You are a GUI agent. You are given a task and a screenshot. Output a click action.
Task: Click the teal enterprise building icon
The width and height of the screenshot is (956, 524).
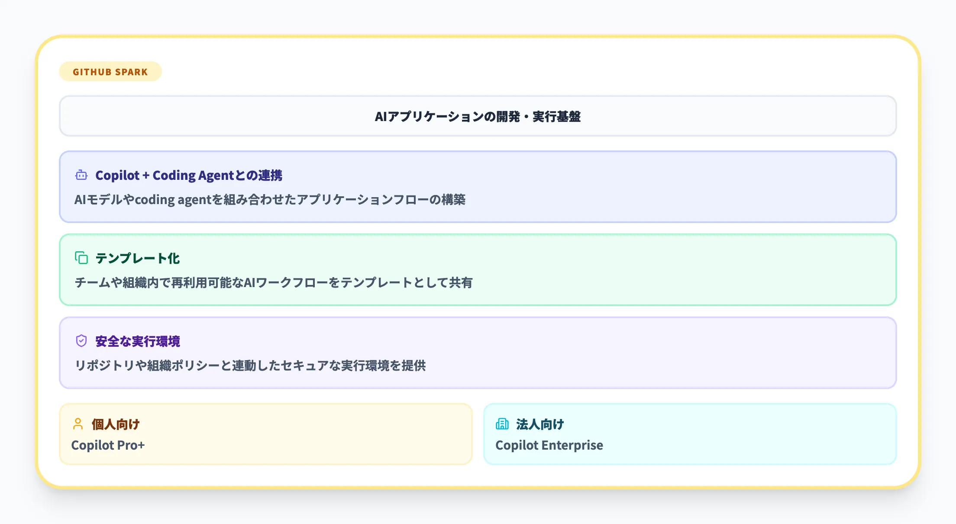[x=502, y=424]
